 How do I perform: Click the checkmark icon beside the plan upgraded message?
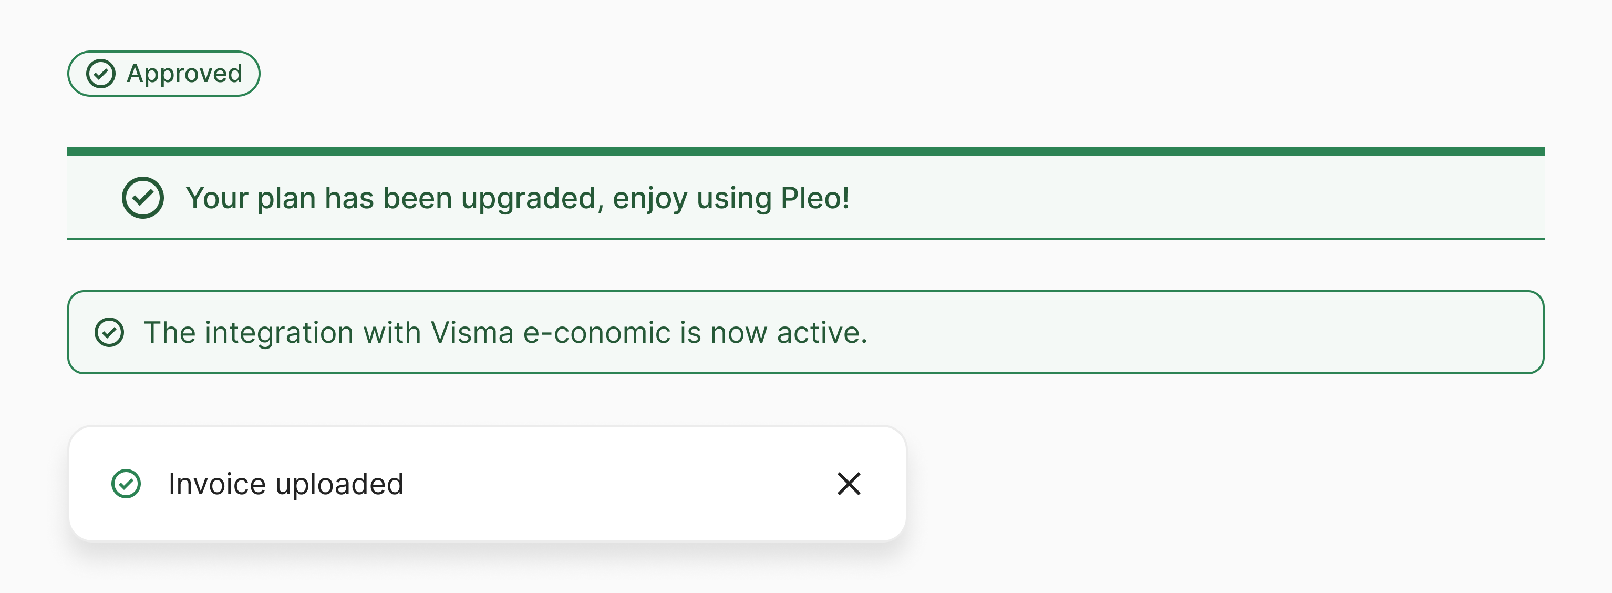pos(143,198)
